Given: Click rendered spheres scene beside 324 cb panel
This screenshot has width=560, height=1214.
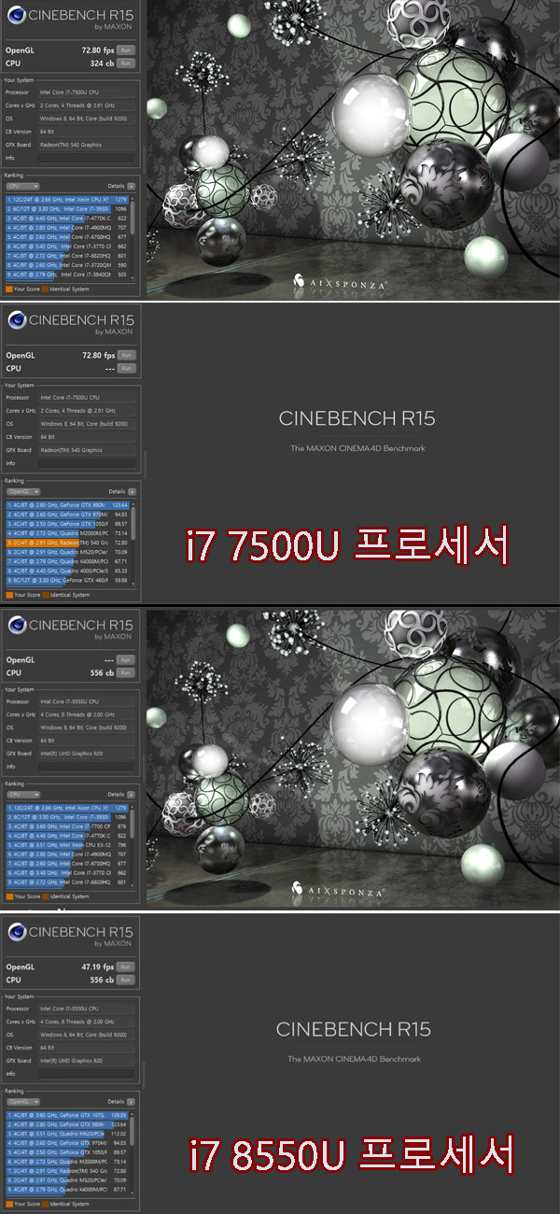Looking at the screenshot, I should point(352,148).
